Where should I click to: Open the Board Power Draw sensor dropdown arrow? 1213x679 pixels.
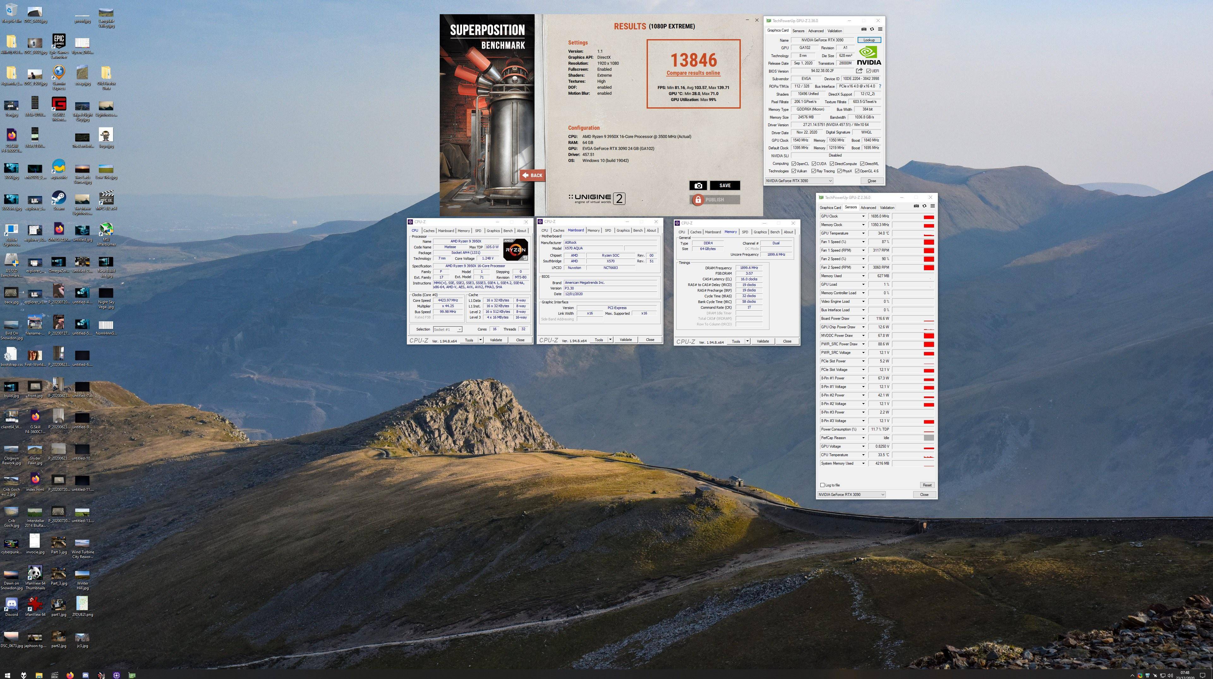coord(863,319)
